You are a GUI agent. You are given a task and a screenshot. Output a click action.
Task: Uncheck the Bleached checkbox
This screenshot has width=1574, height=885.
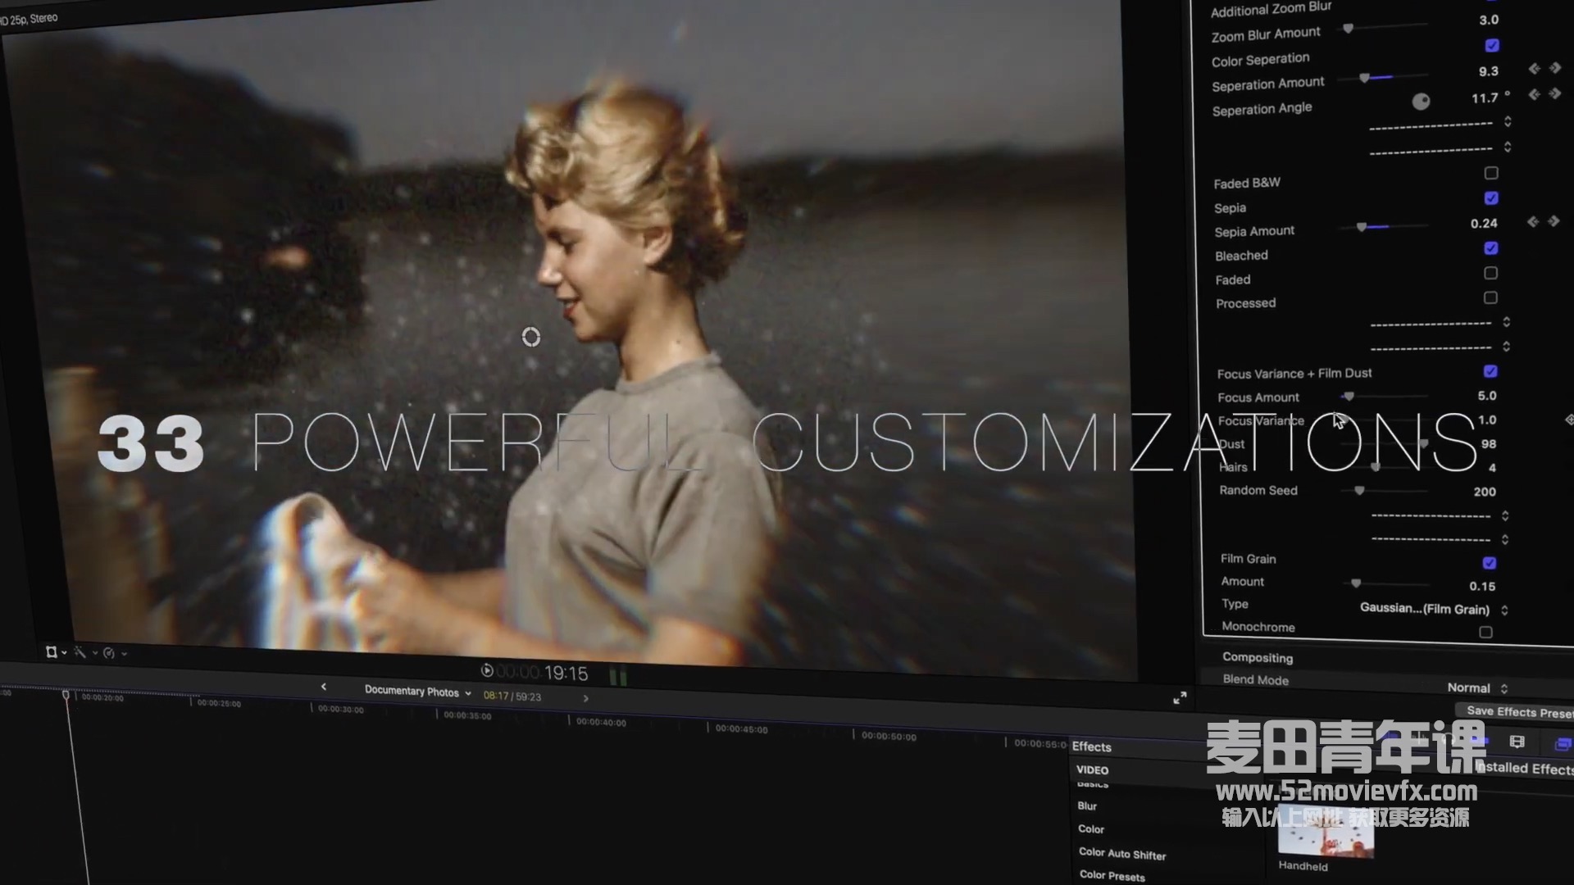click(1491, 247)
